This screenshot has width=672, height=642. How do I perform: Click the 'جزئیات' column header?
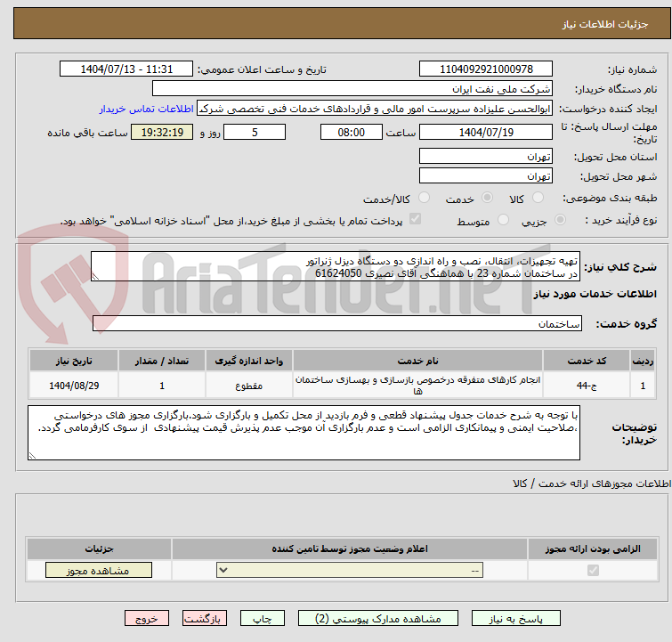tap(99, 549)
